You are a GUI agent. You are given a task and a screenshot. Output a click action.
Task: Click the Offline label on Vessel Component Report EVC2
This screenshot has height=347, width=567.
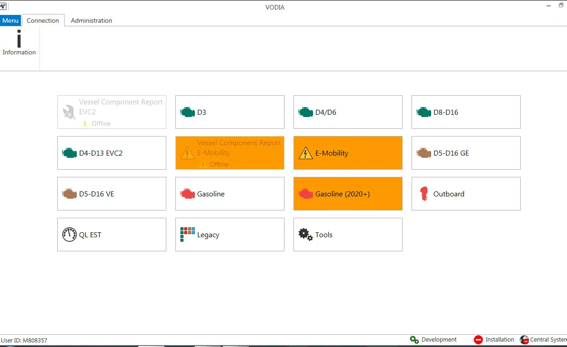pos(101,123)
